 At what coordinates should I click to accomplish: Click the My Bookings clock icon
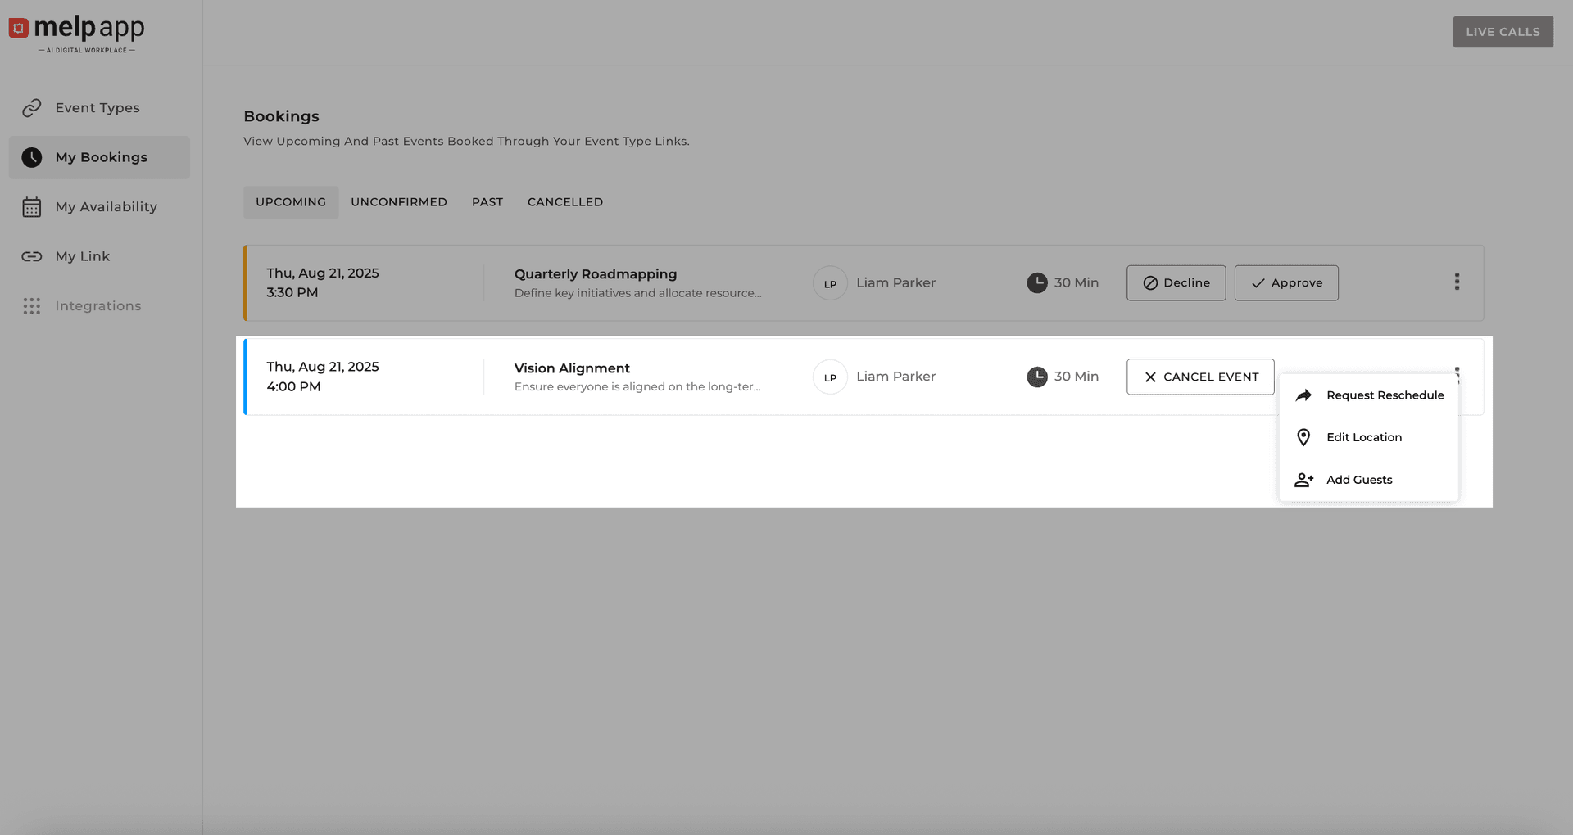31,157
